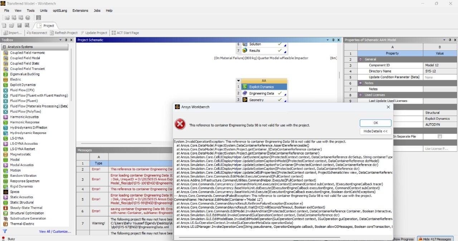Click the Coupled Field Harmonic system icon

6,53
